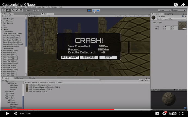The height and width of the screenshot is (117, 188).
Task: Open material settings gear icon in Inspector
Action: coord(185,16)
